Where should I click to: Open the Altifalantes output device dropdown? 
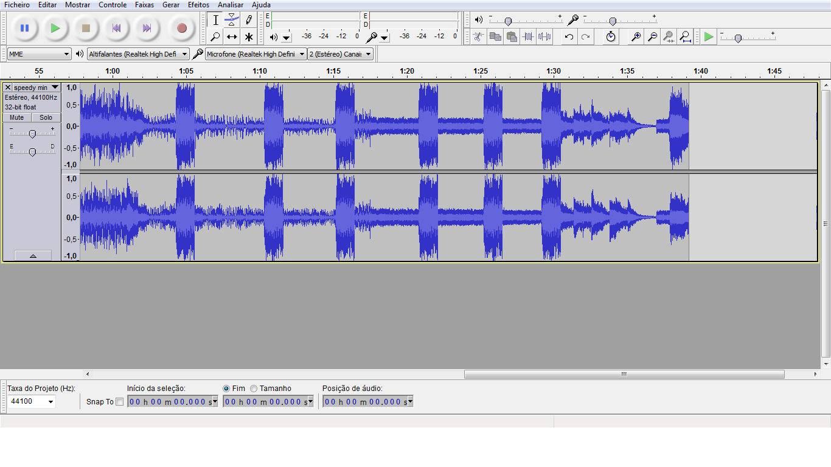(138, 54)
